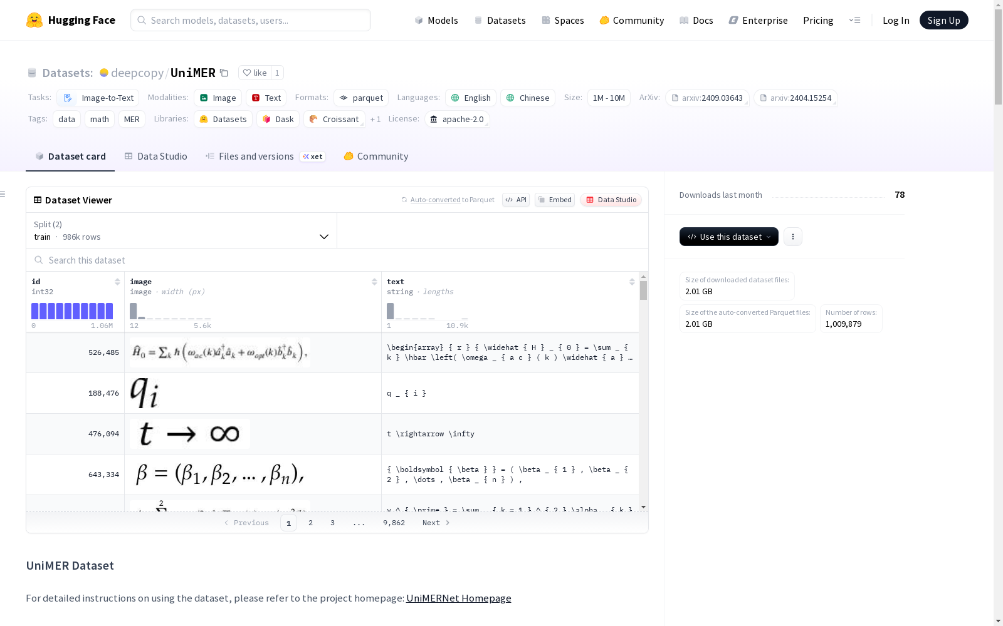Click the image width histogram
The height and width of the screenshot is (626, 1003).
[171, 311]
